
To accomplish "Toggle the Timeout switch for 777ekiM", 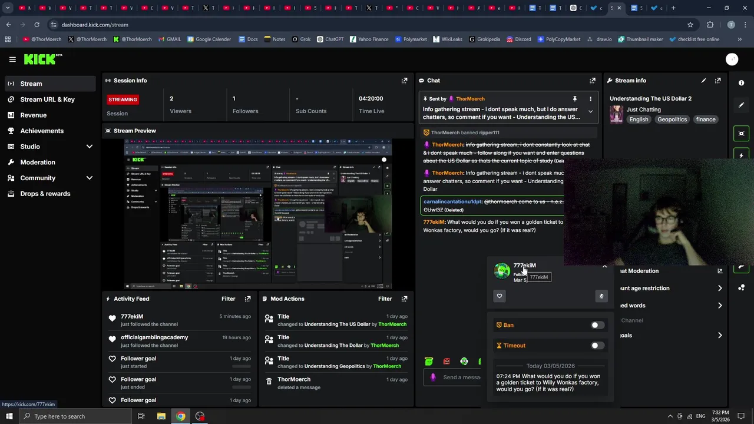I will click(x=597, y=346).
